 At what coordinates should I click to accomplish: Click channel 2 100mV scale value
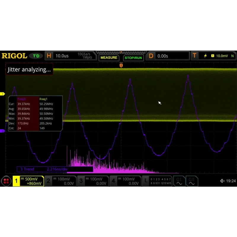point(64,179)
